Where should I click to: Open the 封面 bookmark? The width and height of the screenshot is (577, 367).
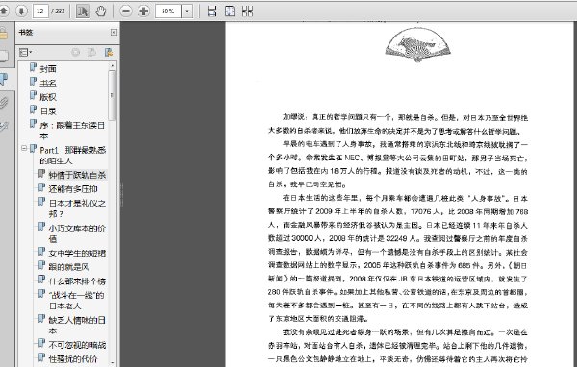(48, 69)
